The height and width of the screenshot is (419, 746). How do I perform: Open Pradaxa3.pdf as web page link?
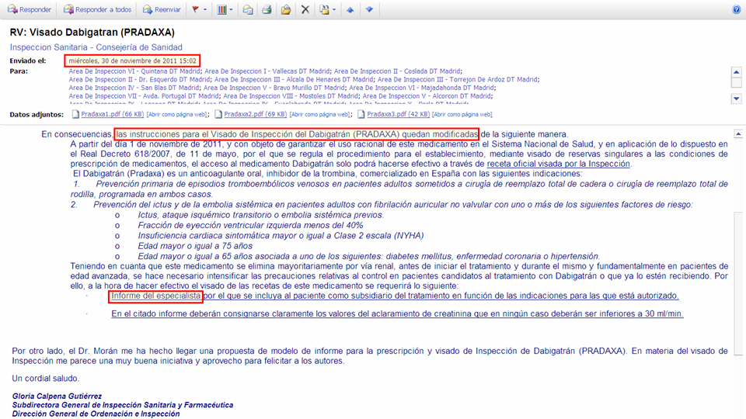tap(462, 115)
